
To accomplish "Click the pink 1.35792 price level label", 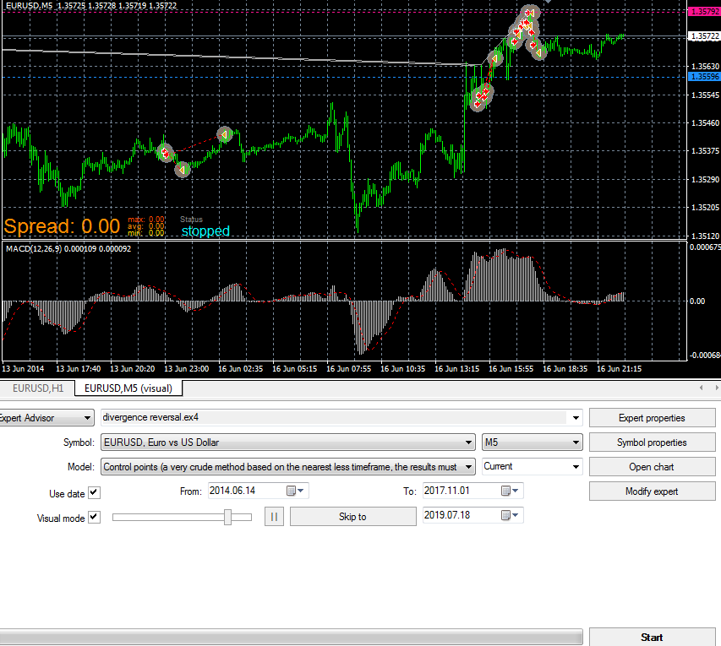I will pyautogui.click(x=704, y=12).
